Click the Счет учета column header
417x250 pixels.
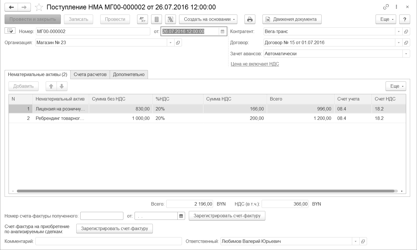point(353,99)
